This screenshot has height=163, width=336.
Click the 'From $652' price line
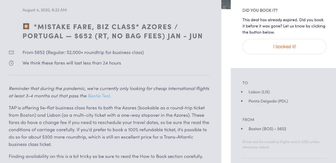click(83, 52)
